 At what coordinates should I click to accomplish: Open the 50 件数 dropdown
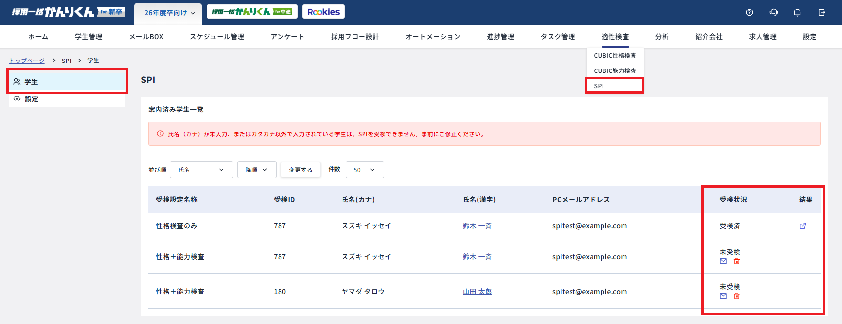point(364,170)
